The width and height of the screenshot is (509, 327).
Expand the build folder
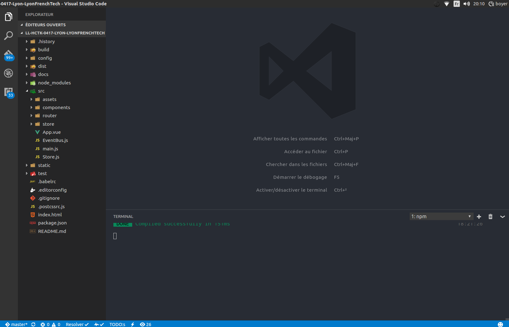(x=62, y=49)
